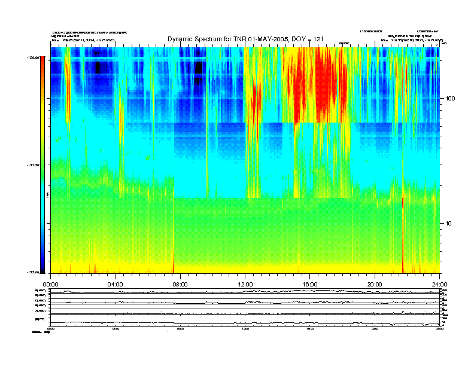474x366 pixels.
Task: Click the top line plot in lower panel
Action: [245, 291]
